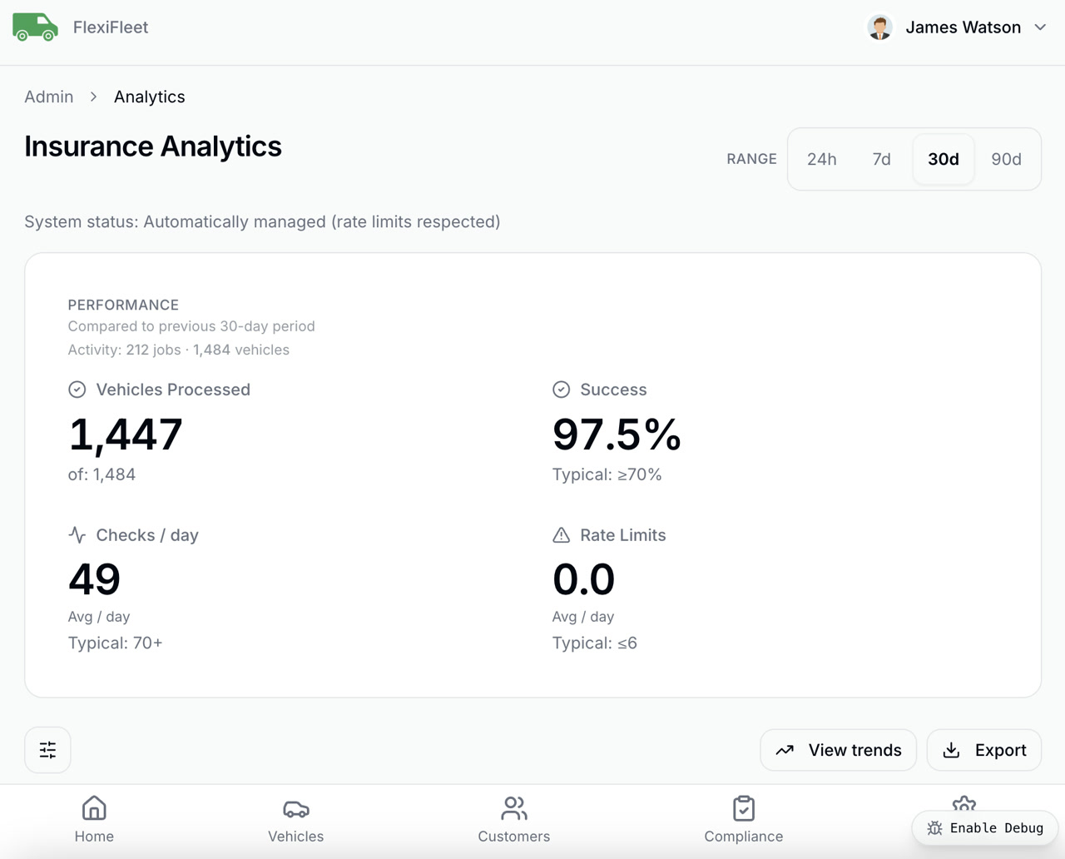
Task: Expand the user menu chevron beside James Watson
Action: tap(1040, 27)
